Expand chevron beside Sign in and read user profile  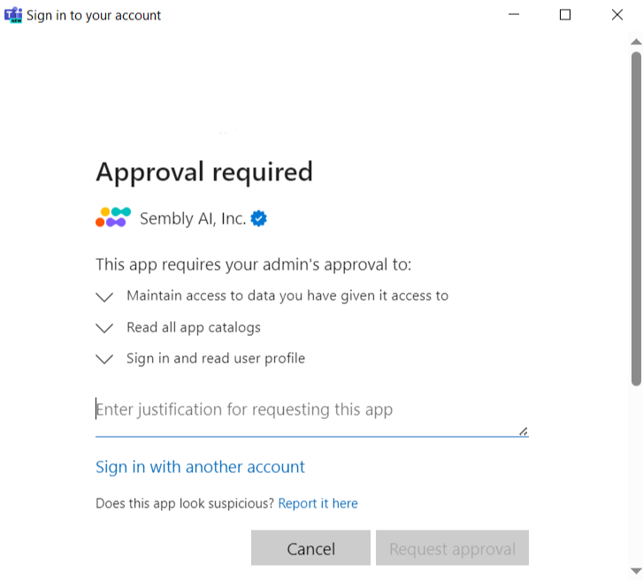coord(104,359)
